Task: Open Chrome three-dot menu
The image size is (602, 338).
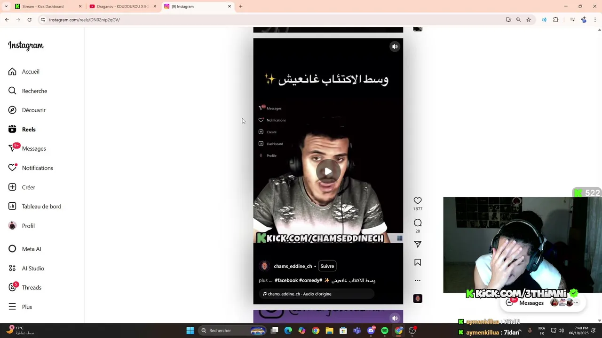Action: click(x=595, y=20)
